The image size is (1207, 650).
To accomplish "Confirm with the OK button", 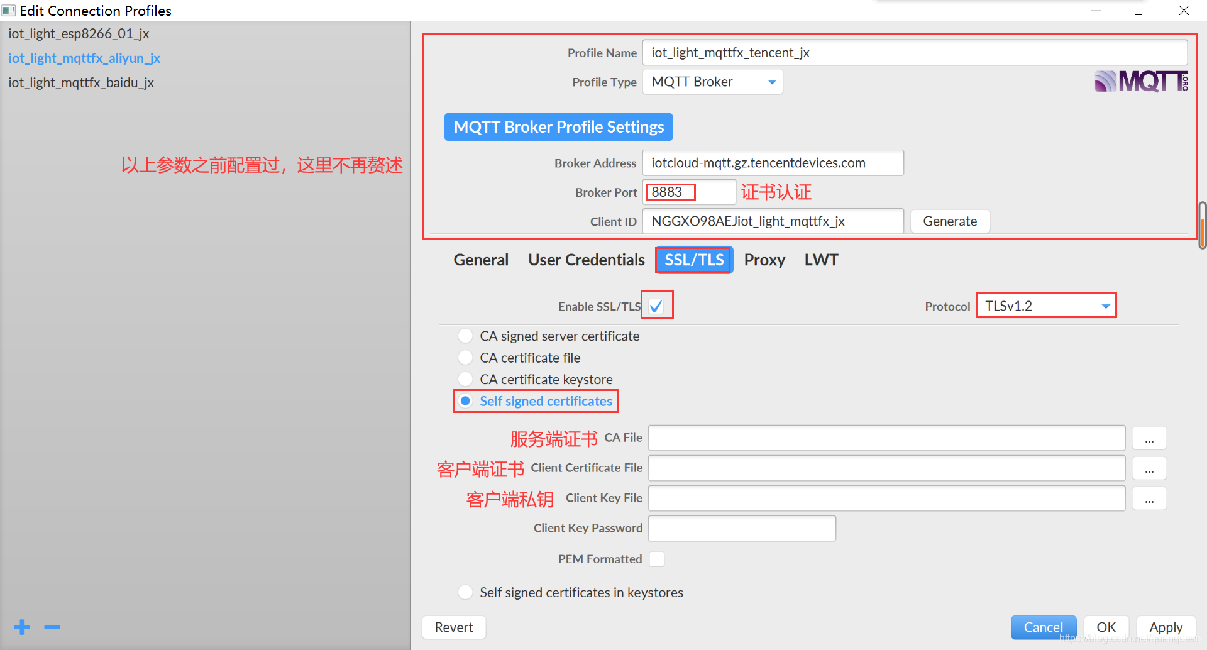I will tap(1106, 627).
